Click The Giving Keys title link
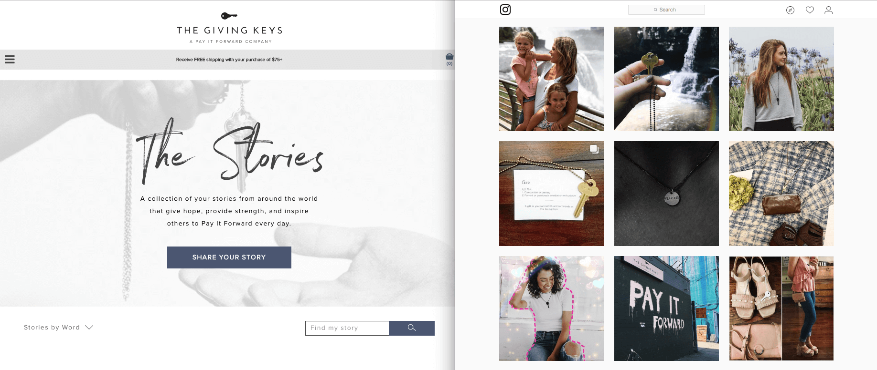Image resolution: width=877 pixels, height=370 pixels. pyautogui.click(x=229, y=31)
